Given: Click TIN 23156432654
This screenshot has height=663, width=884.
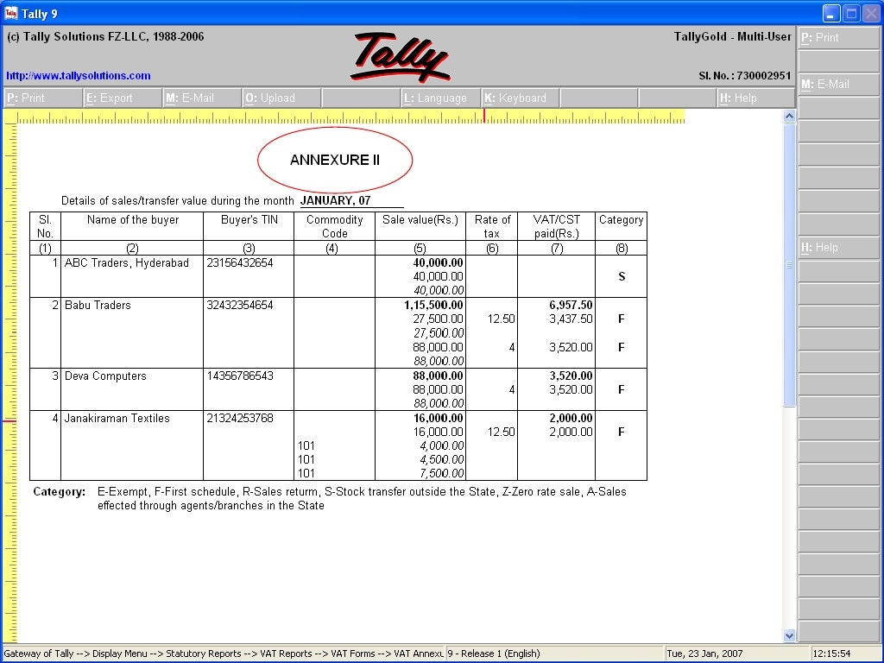Looking at the screenshot, I should [x=240, y=262].
